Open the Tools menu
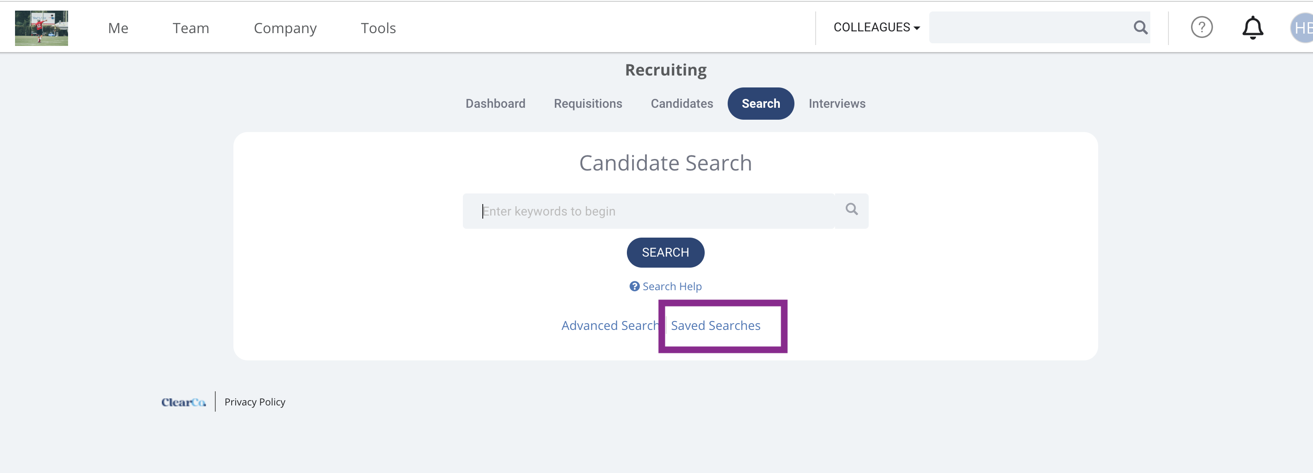Image resolution: width=1313 pixels, height=473 pixels. click(x=378, y=28)
